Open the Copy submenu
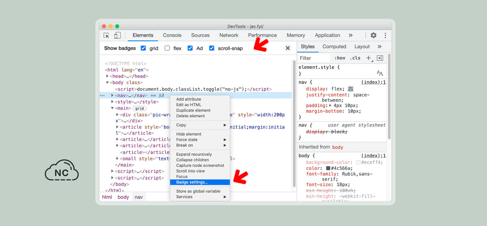 point(200,125)
